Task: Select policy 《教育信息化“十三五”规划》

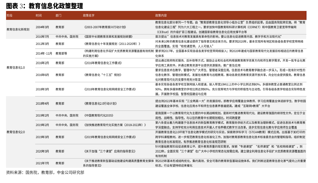Action: click(x=103, y=75)
